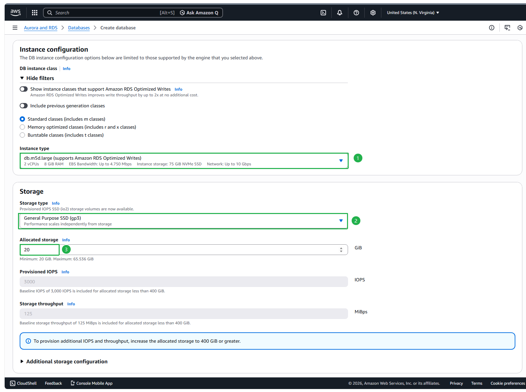The image size is (526, 392).
Task: Open Info link beside Storage type
Action: (x=56, y=203)
